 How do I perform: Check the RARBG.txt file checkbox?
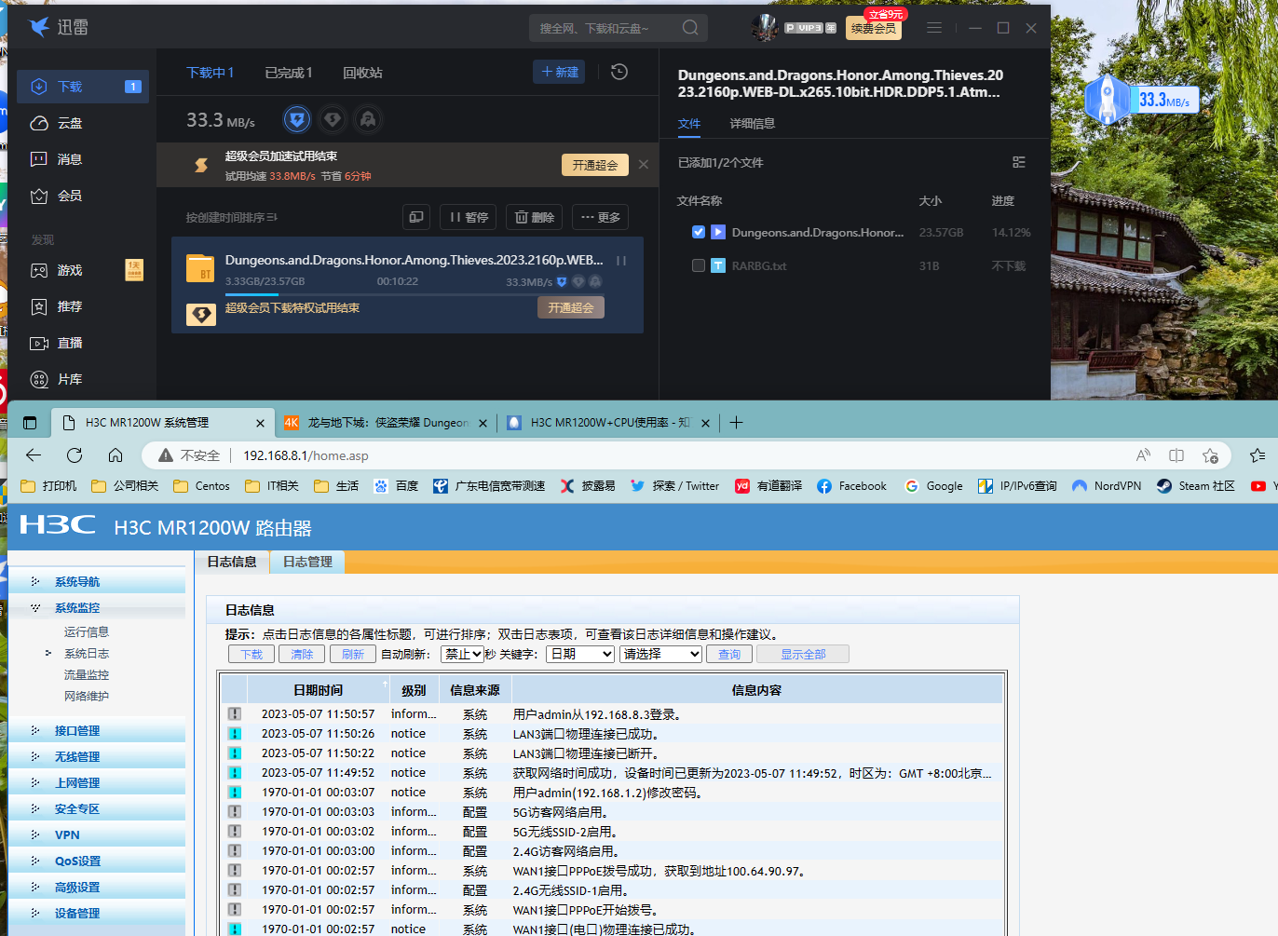pos(699,265)
